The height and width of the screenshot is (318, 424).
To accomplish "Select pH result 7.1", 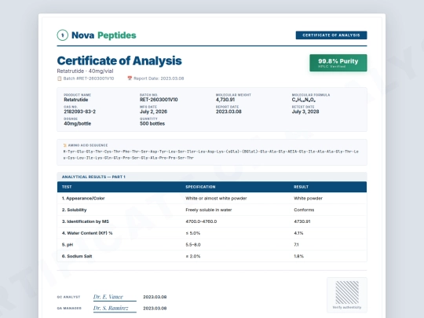I will [296, 245].
